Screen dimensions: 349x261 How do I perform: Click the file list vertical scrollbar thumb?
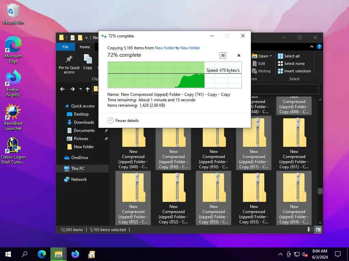tap(320, 191)
